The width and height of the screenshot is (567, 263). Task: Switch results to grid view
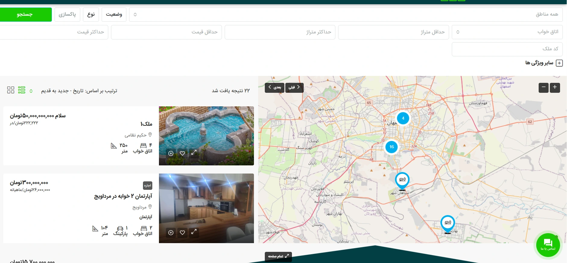tap(11, 90)
